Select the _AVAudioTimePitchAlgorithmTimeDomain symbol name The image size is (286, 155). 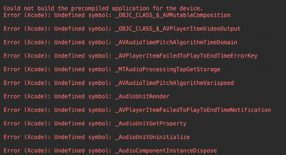click(176, 42)
